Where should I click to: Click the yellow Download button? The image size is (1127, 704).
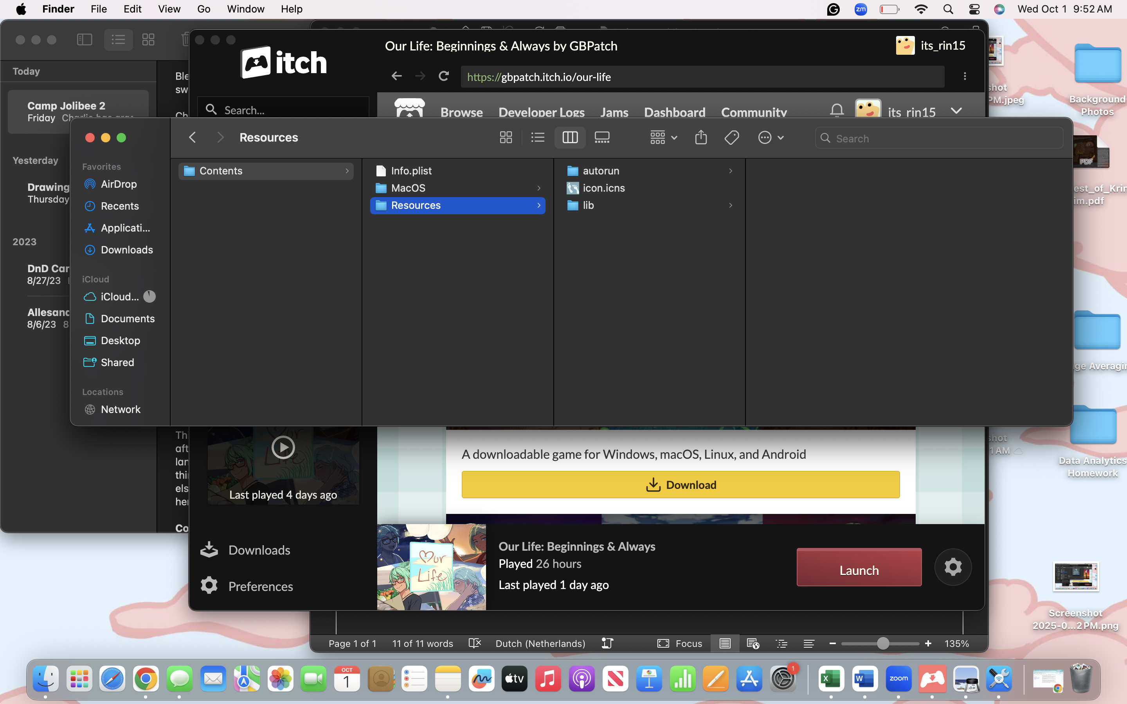point(681,485)
